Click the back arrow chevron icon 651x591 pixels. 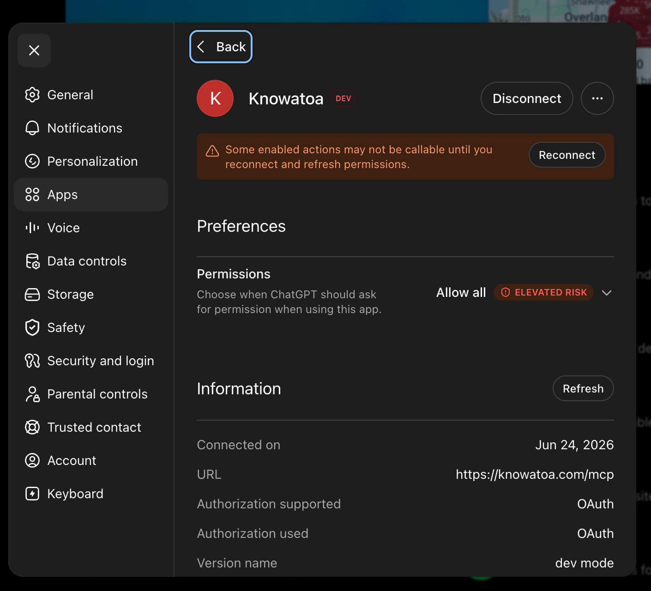click(x=201, y=47)
